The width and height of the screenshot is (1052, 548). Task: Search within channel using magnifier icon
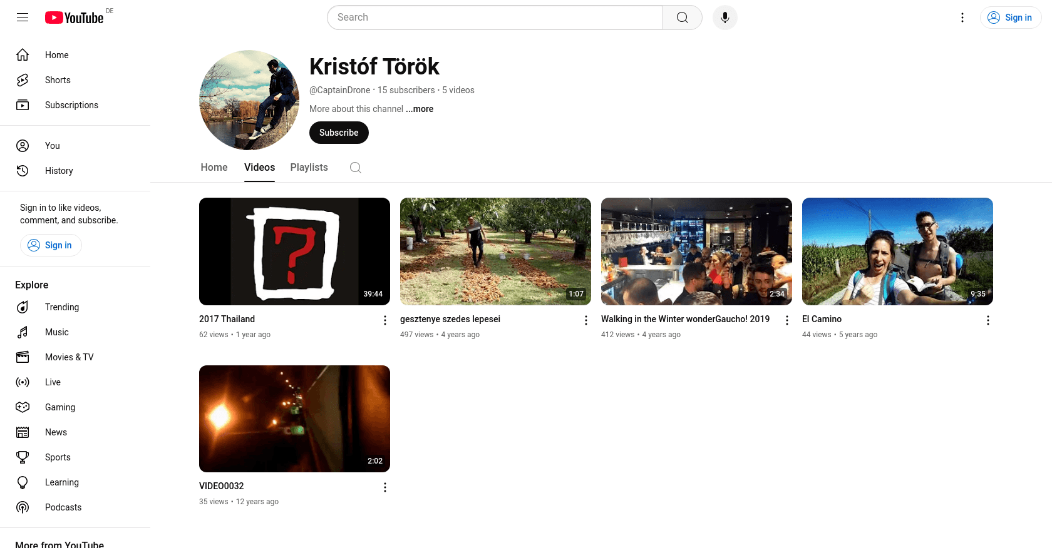pyautogui.click(x=356, y=168)
